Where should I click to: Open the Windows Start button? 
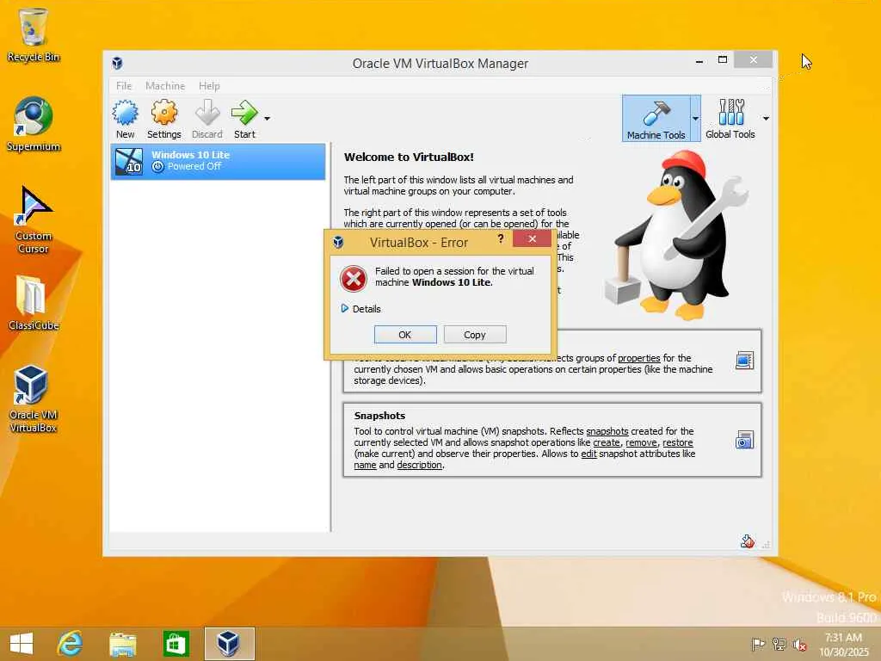coord(22,644)
